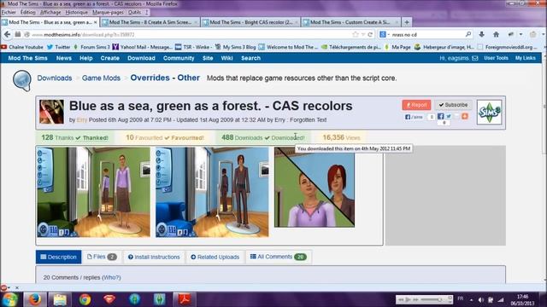Open the Firefox downloads arrow

pyautogui.click(x=481, y=34)
